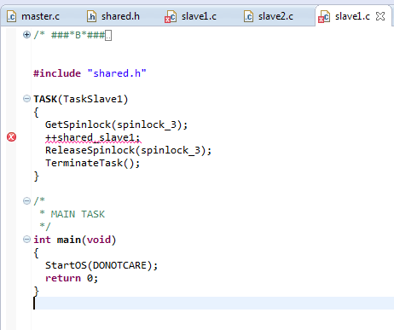Collapse the int main(void) function
The height and width of the screenshot is (330, 394).
click(x=26, y=240)
